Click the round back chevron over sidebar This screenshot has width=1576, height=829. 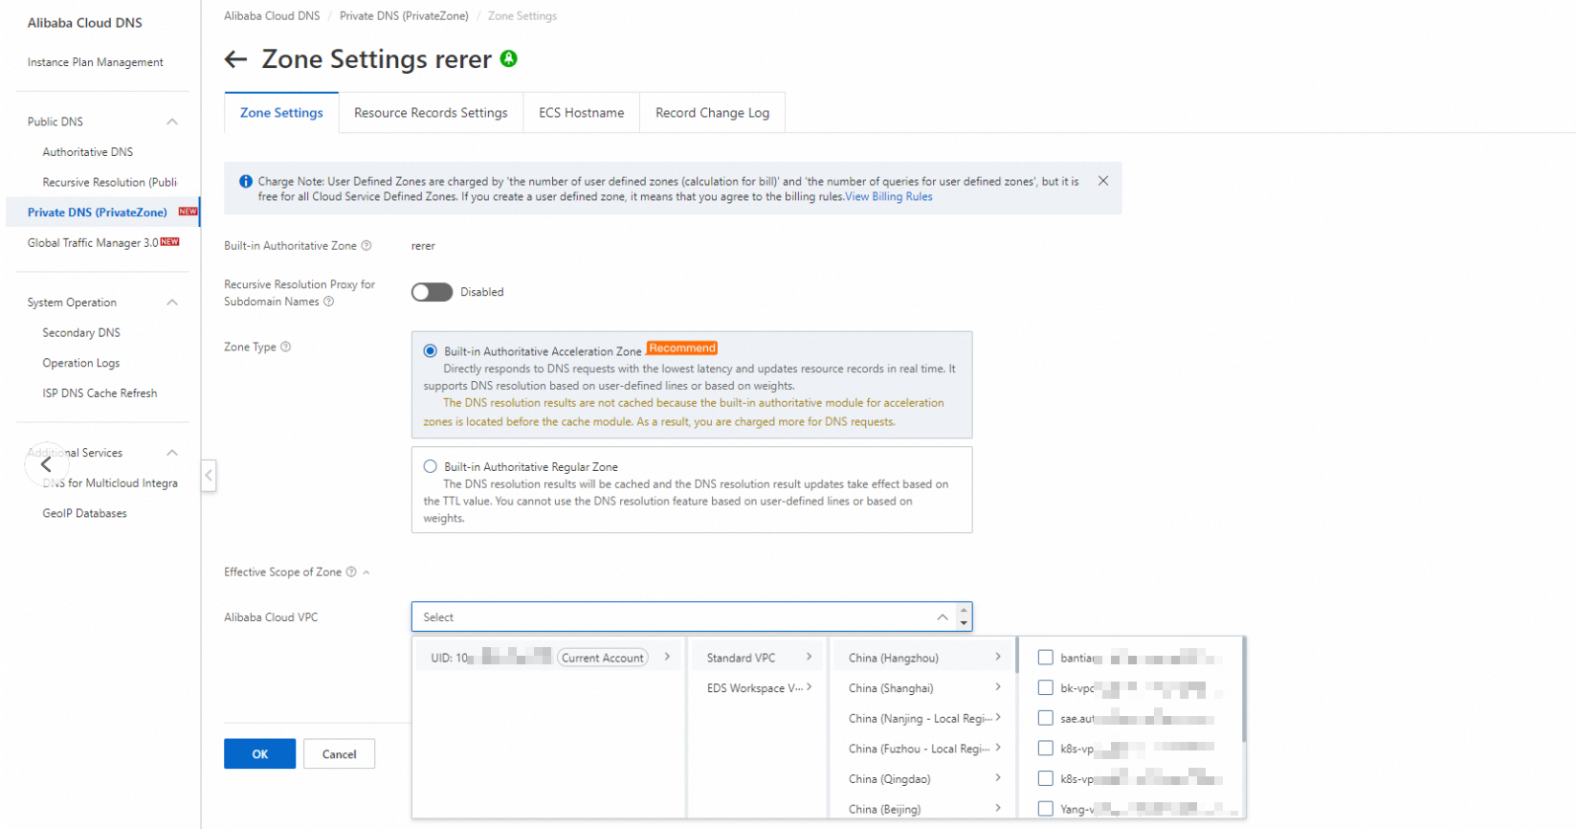46,465
